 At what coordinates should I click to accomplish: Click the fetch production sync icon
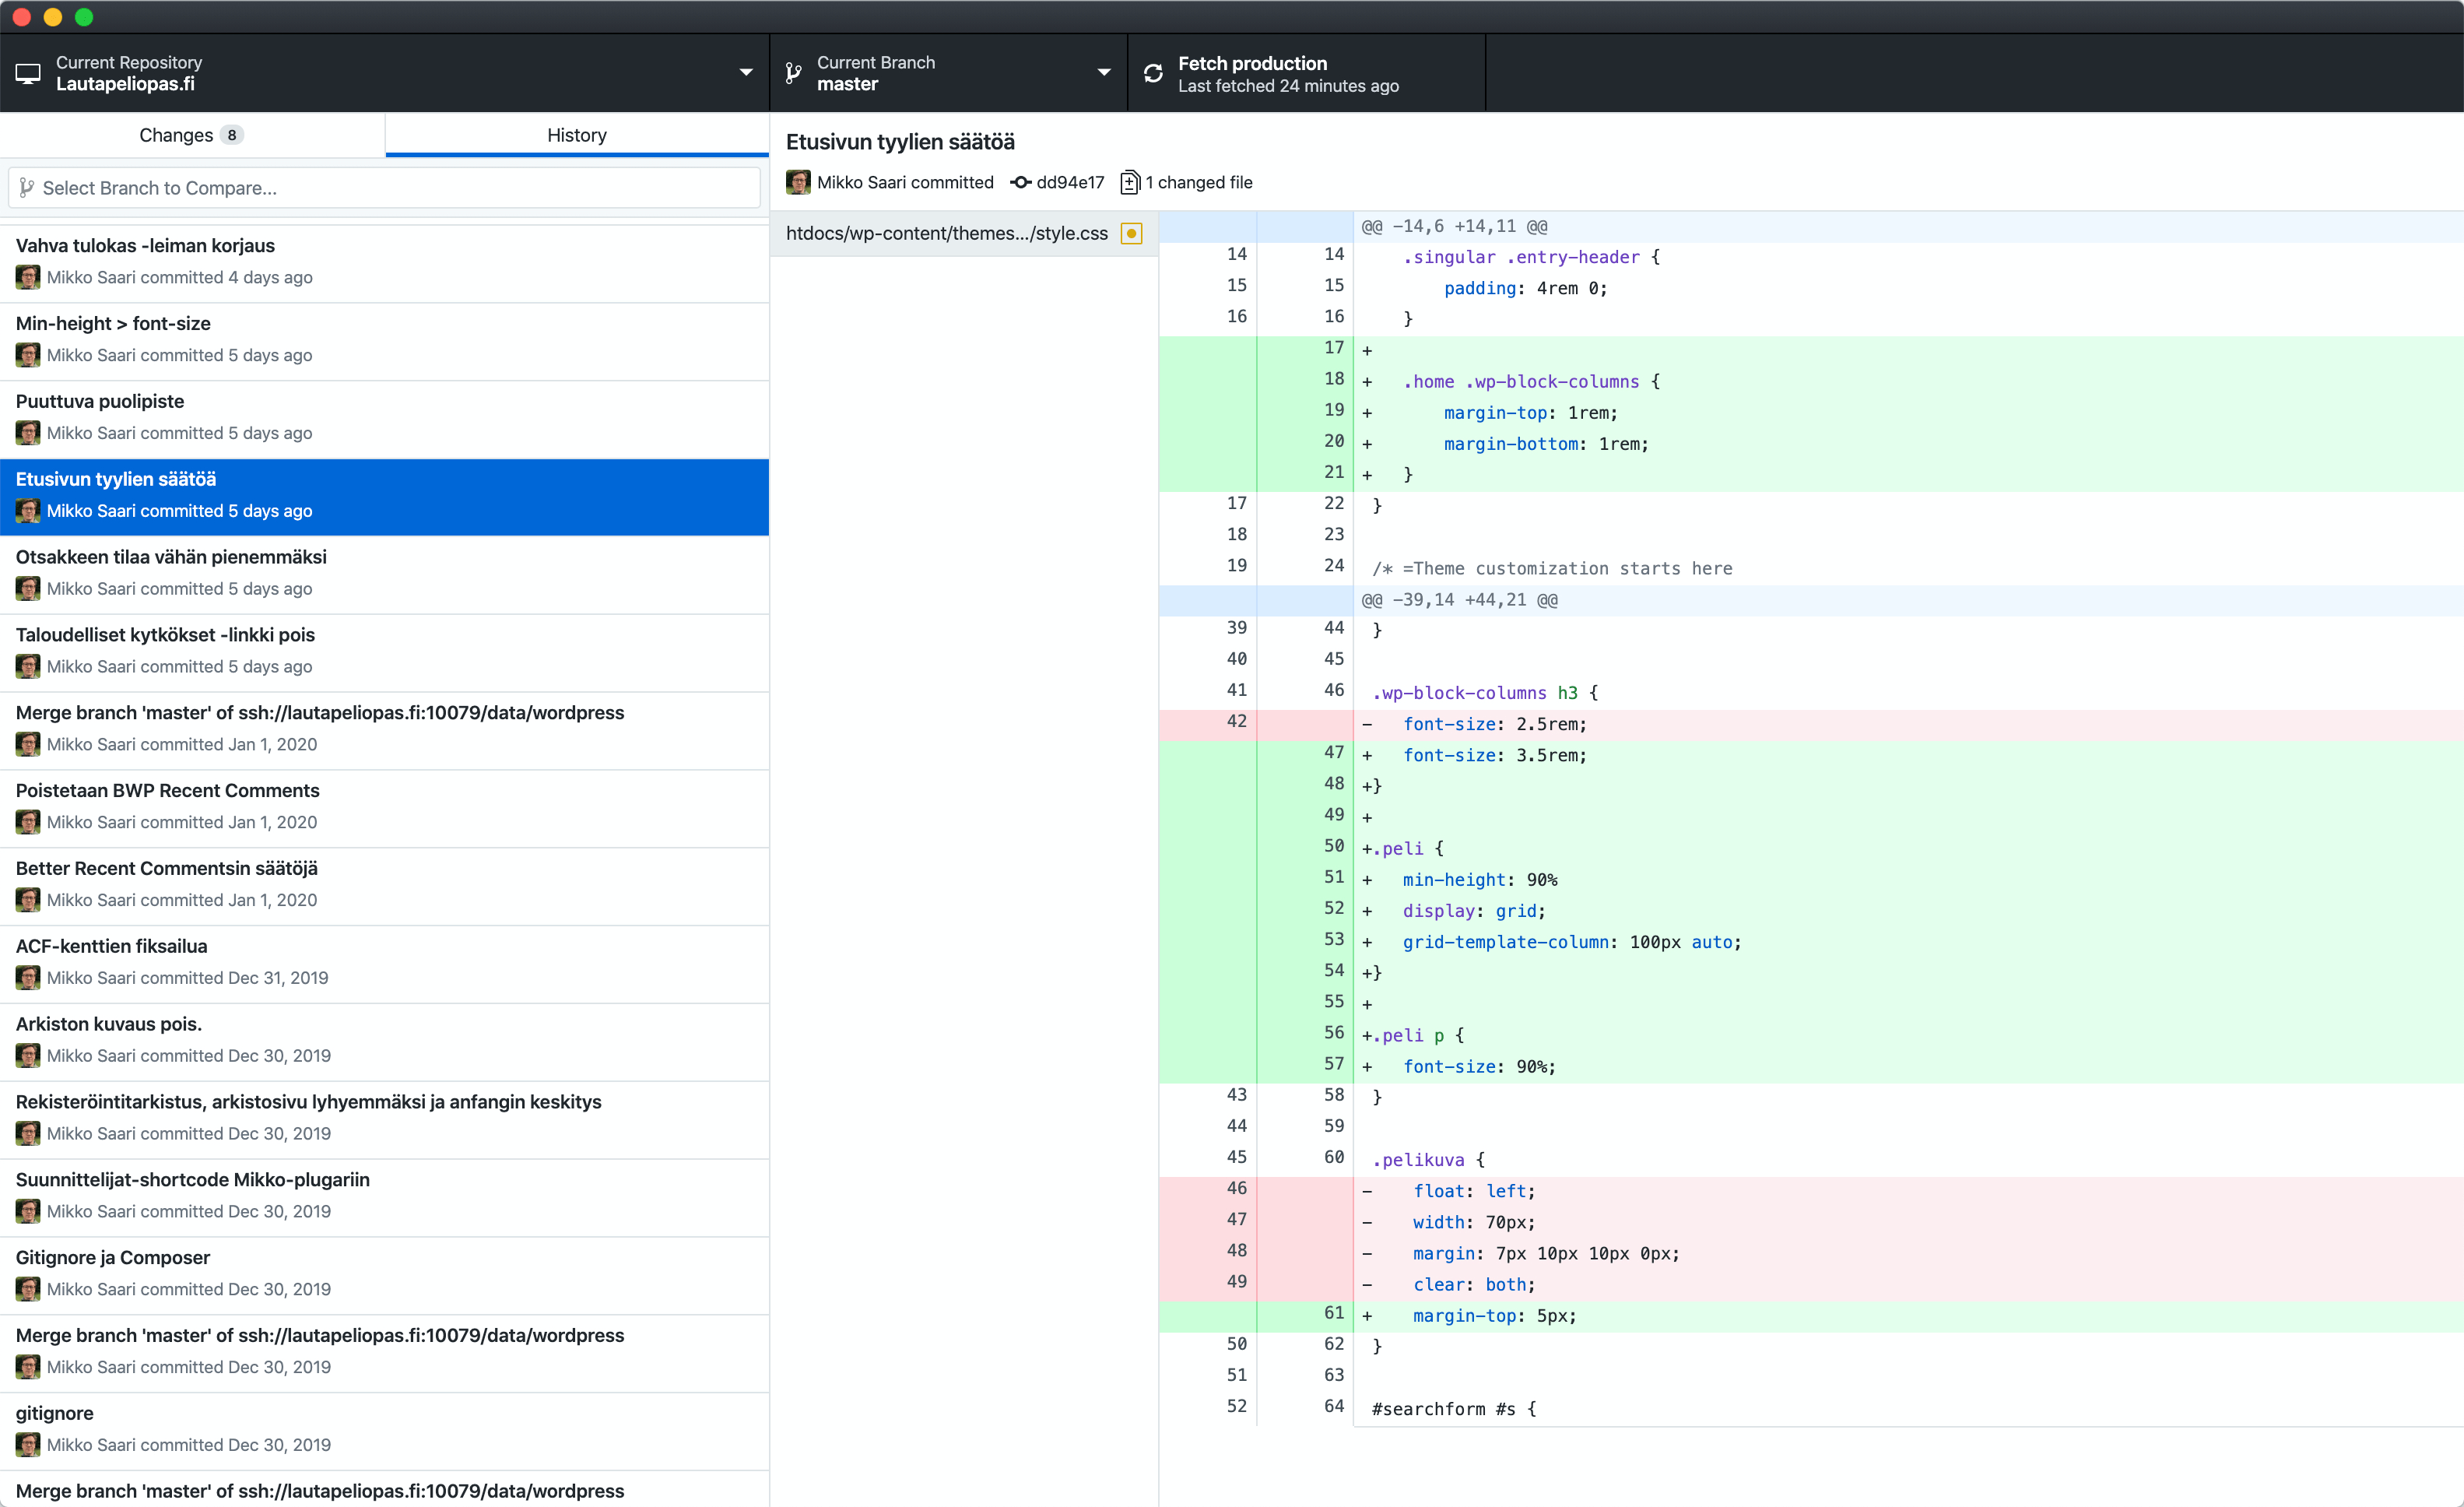coord(1154,72)
